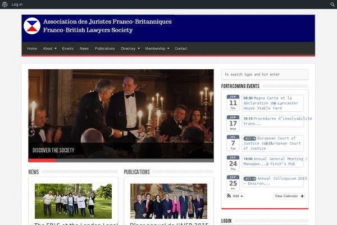The width and height of the screenshot is (337, 225).
Task: Click the red slideshow progress bar
Action: 42,160
